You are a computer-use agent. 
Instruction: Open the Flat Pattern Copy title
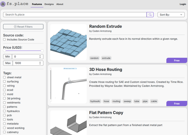coord(106,112)
